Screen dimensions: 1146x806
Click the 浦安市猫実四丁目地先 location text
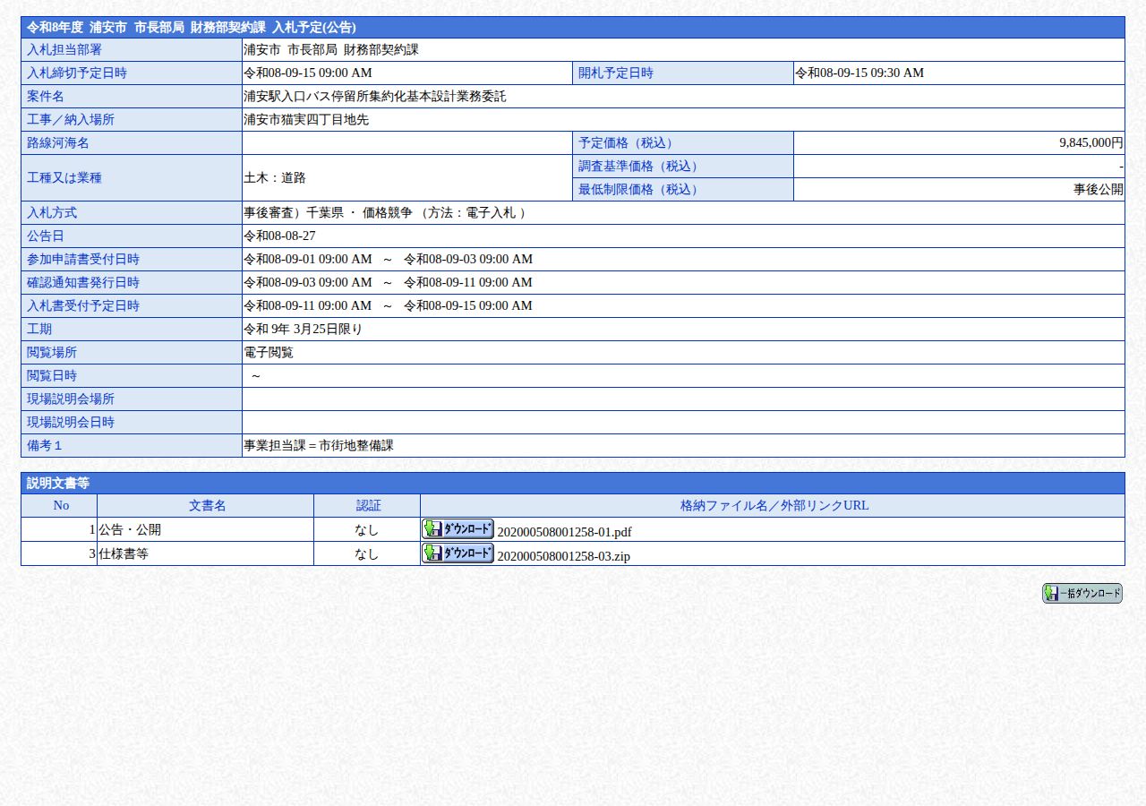pyautogui.click(x=306, y=119)
